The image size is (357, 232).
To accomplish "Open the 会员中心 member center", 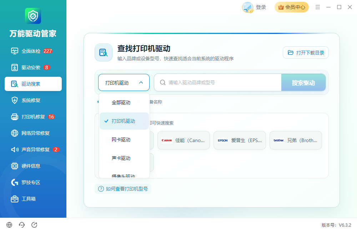I will (292, 7).
